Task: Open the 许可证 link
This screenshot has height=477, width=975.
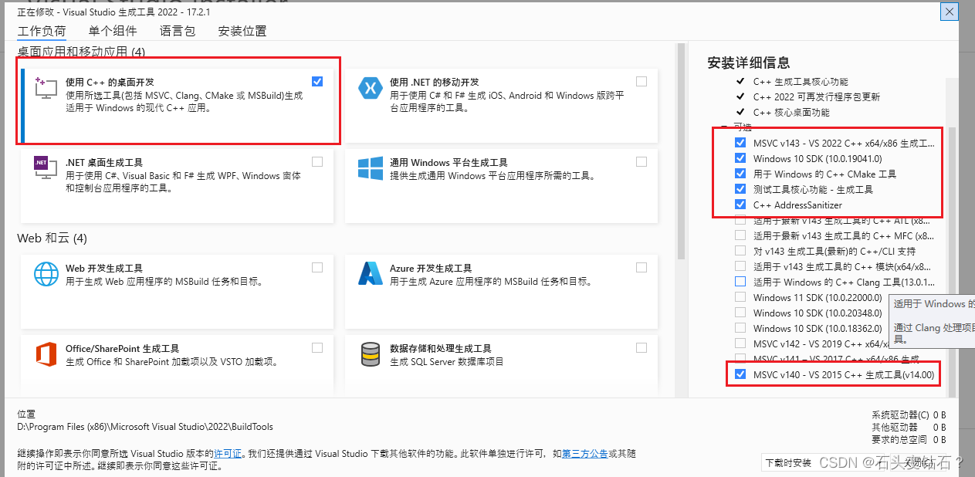Action: [x=228, y=453]
